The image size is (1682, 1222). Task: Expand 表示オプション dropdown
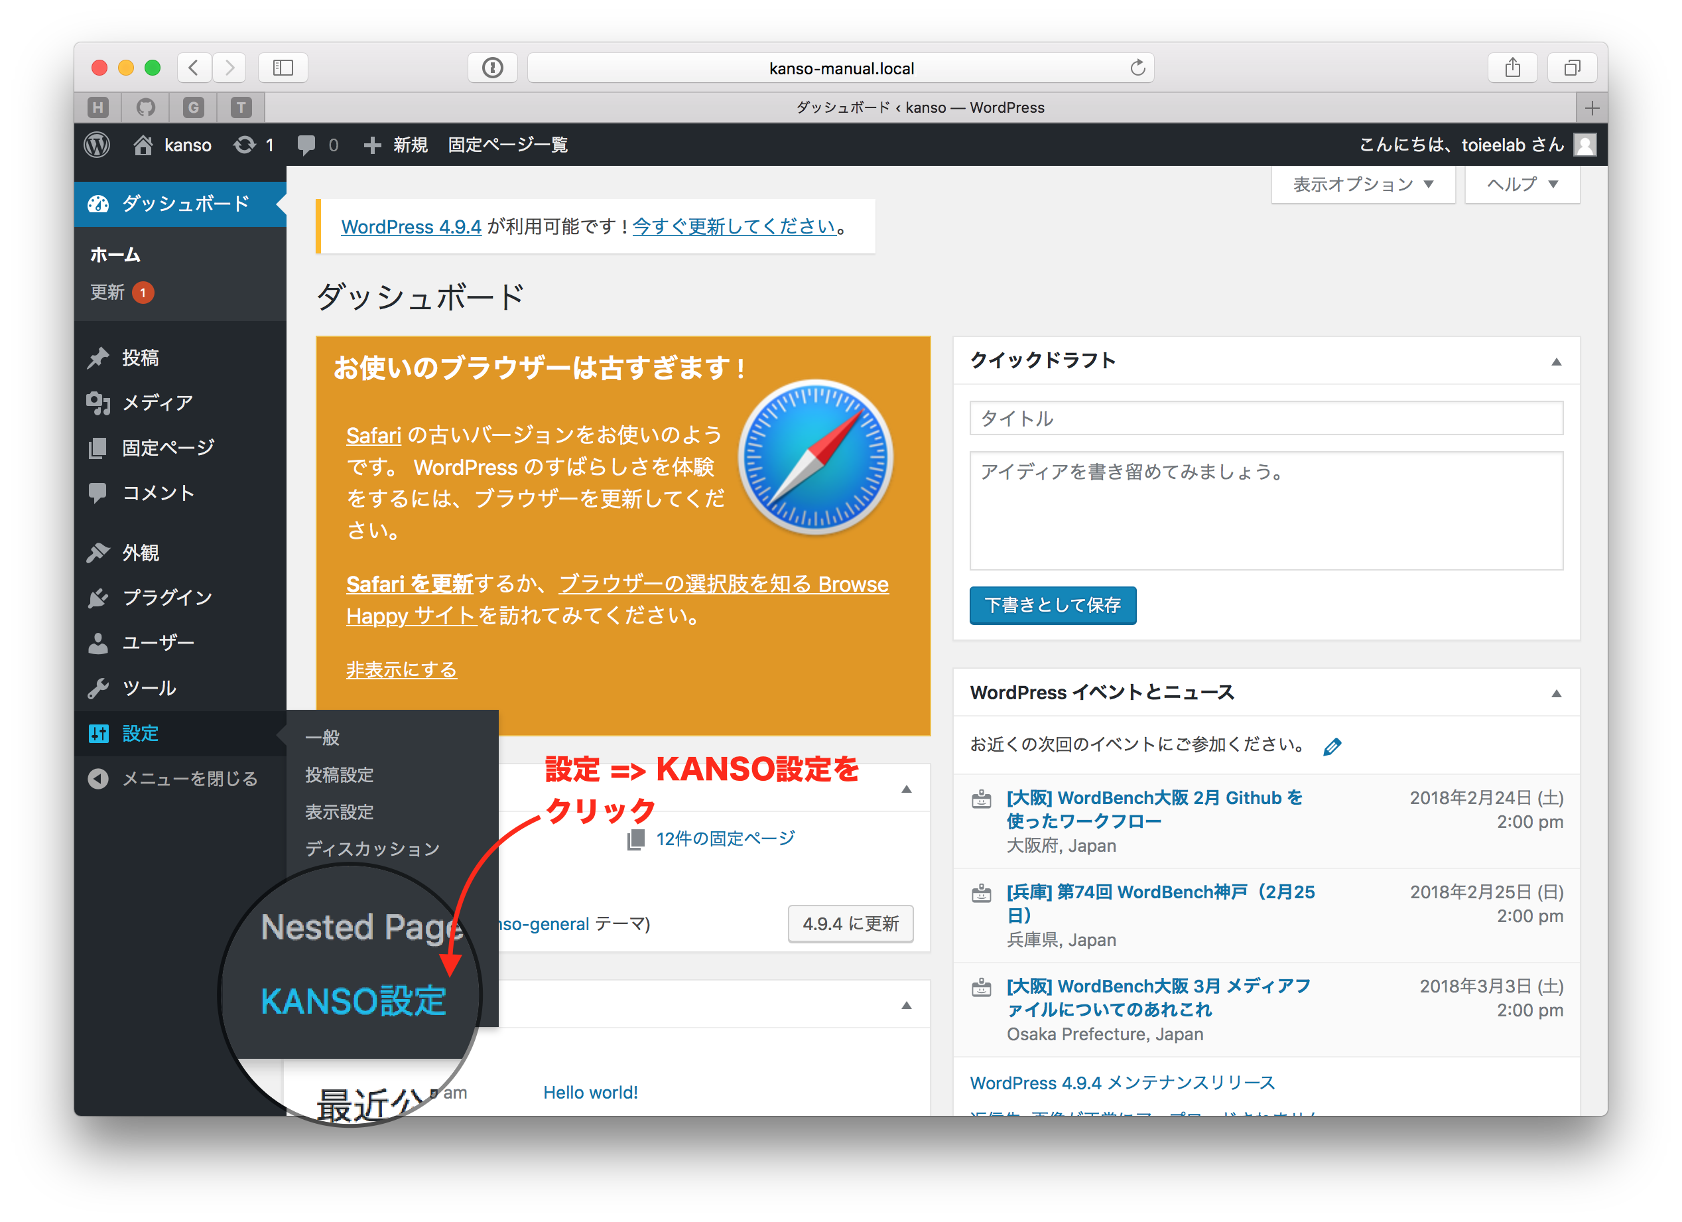click(x=1362, y=184)
